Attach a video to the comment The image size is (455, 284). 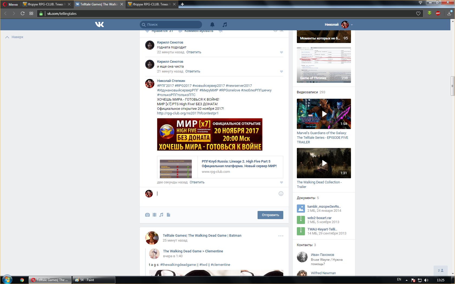(154, 215)
